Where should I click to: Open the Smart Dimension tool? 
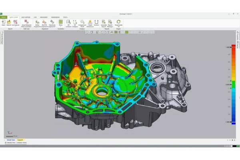[x=90, y=23]
